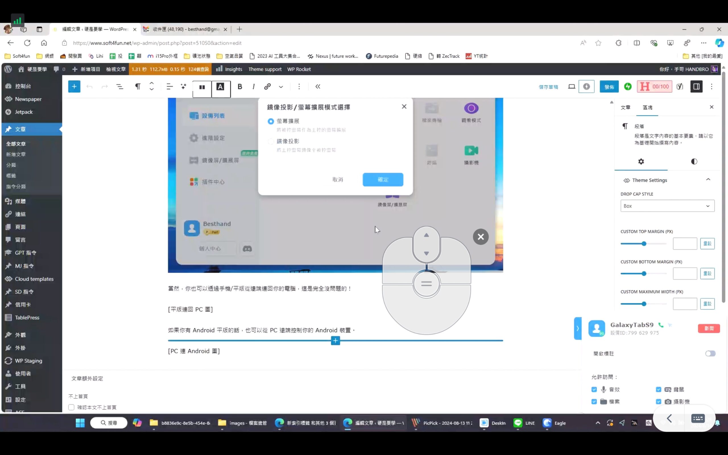Switch to the 文章 sidebar tab
728x455 pixels.
click(625, 107)
